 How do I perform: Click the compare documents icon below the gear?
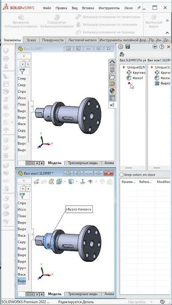122,54
